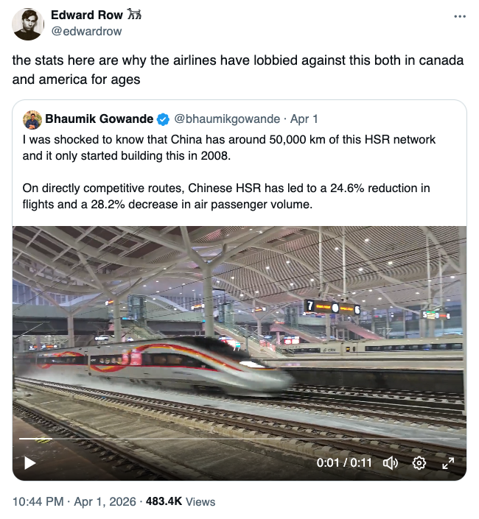Image resolution: width=479 pixels, height=519 pixels.
Task: Expand video to fullscreen
Action: (447, 463)
